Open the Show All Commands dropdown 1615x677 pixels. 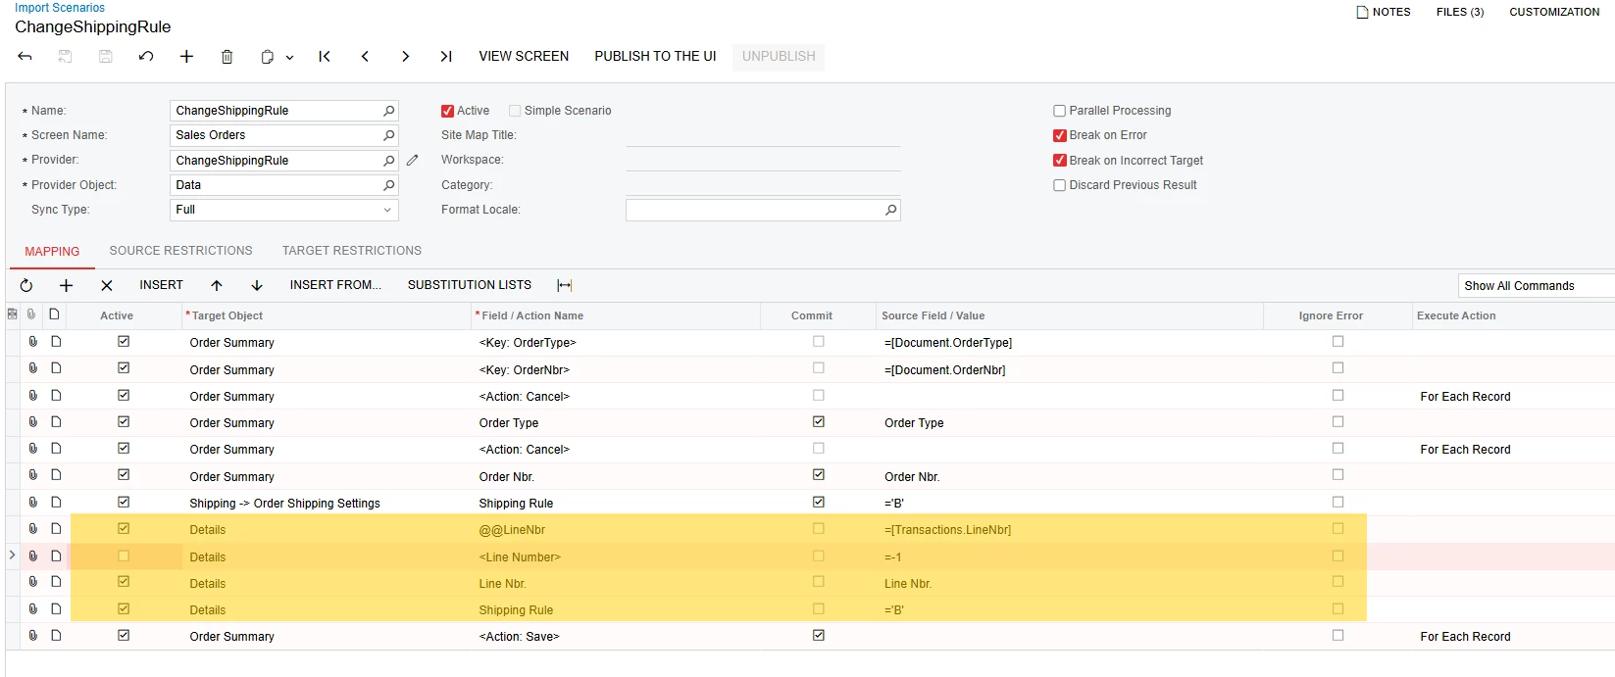[1537, 286]
